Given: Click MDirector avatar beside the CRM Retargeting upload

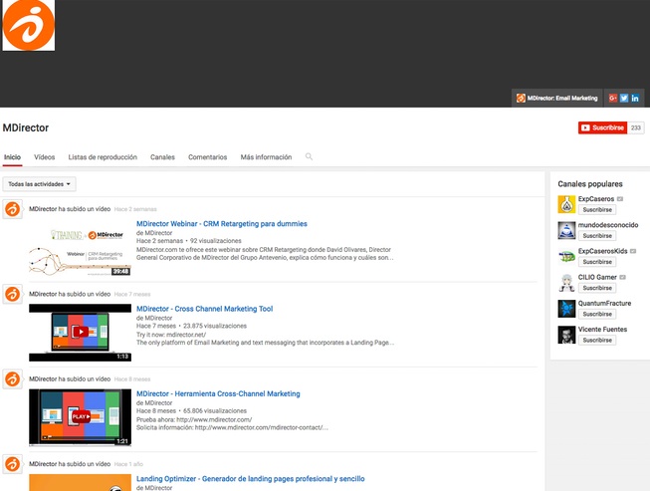Looking at the screenshot, I should click(12, 209).
